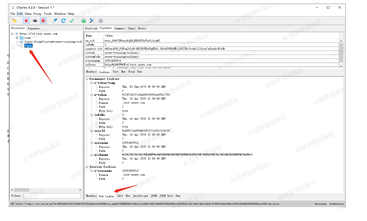Open the Chart tab
Image resolution: width=367 pixels, height=221 pixels.
coord(132,28)
